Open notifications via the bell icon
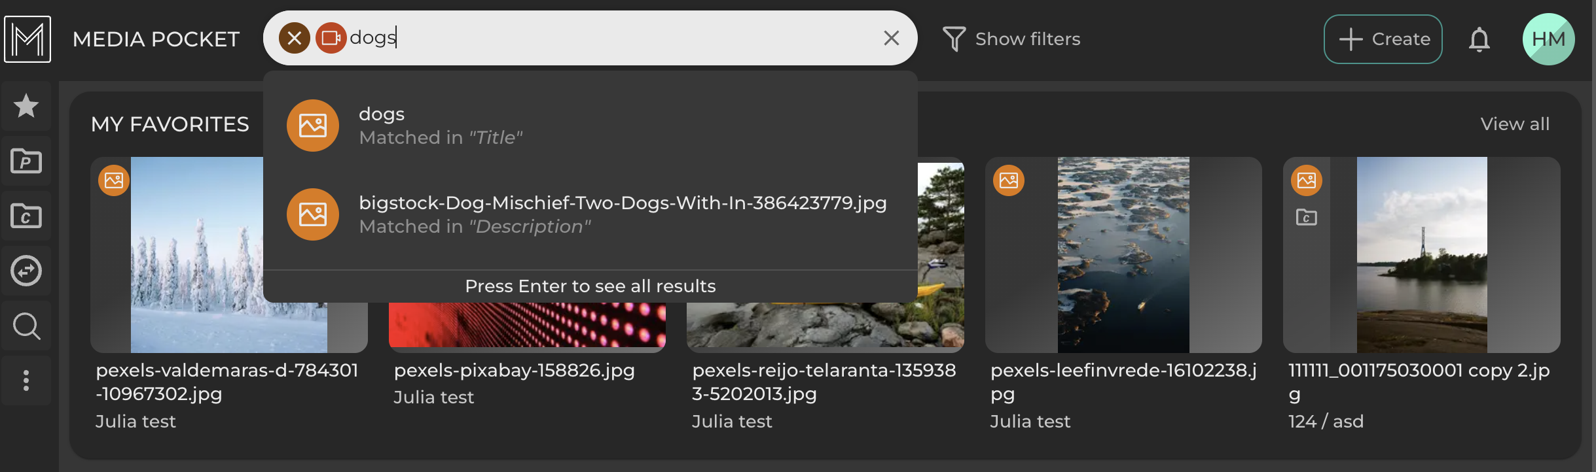1596x472 pixels. 1480,39
